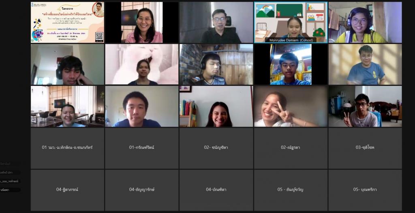415x213 pixels.
Task: Select the participant tile 03-ชุติโชค
Action: pos(365,148)
